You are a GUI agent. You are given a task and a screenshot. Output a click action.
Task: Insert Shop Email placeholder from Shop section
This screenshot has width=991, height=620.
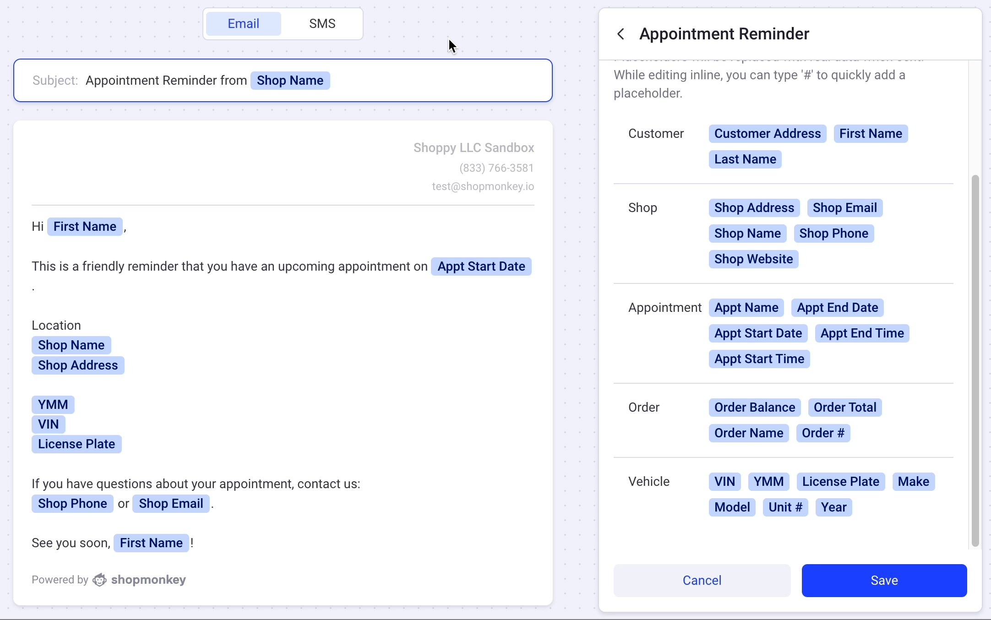click(845, 208)
